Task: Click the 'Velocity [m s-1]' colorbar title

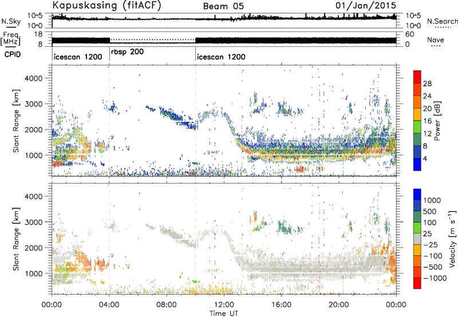Action: click(x=452, y=238)
